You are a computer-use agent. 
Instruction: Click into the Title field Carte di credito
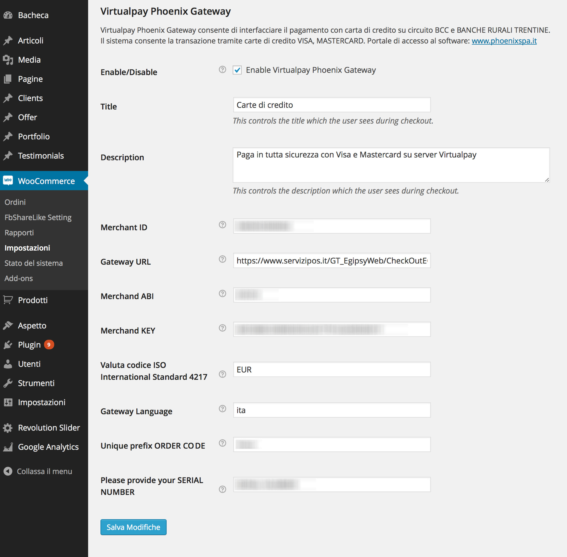pos(332,105)
